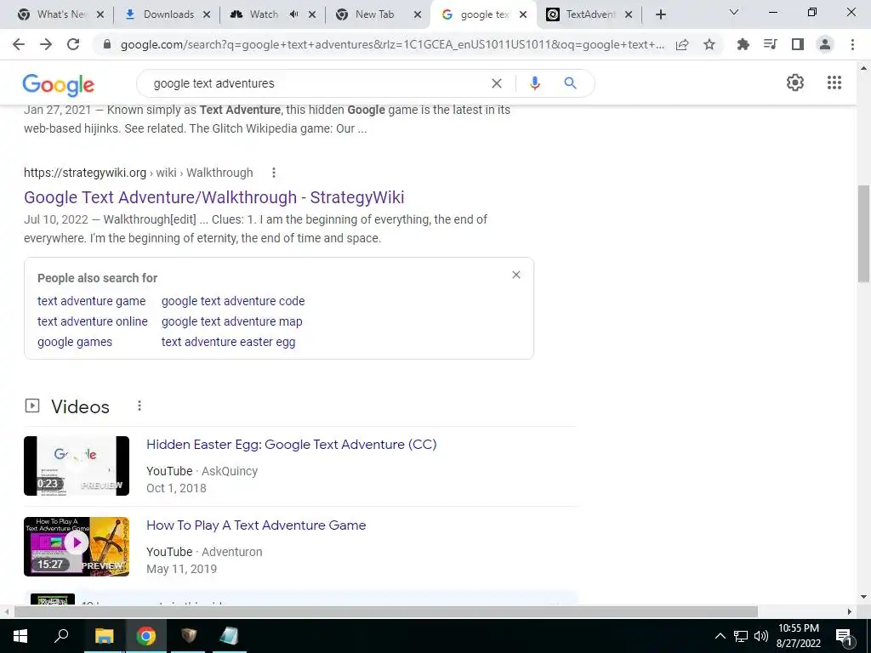Open Google apps grid
The image size is (871, 653).
click(x=834, y=82)
